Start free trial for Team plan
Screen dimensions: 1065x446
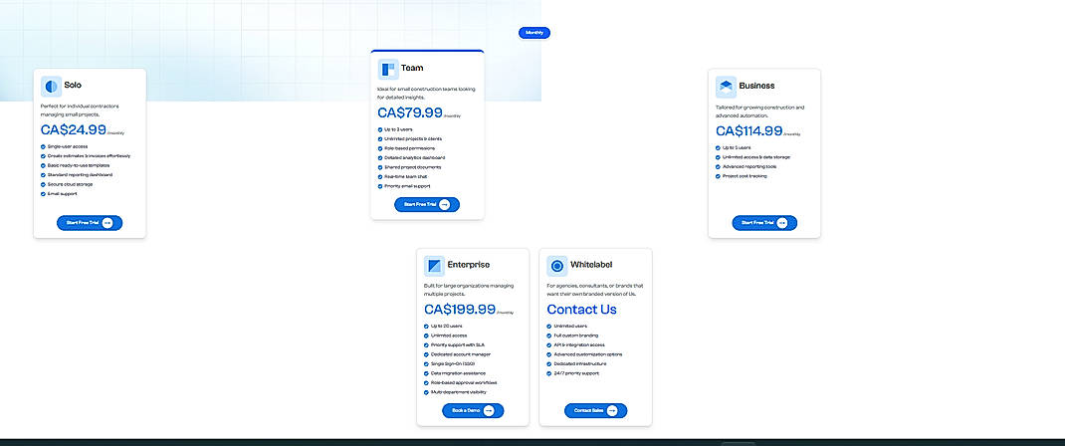[x=427, y=204]
